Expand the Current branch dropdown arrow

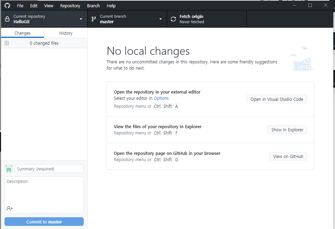pyautogui.click(x=161, y=19)
